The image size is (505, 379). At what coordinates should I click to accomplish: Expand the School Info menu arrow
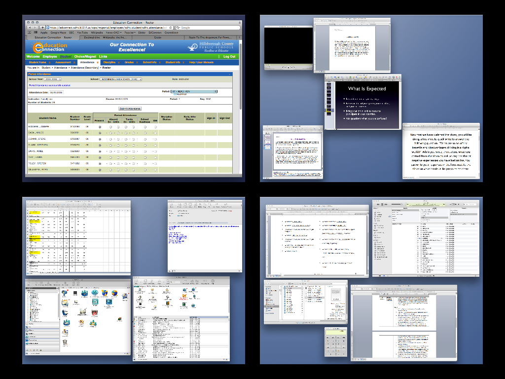coord(160,63)
